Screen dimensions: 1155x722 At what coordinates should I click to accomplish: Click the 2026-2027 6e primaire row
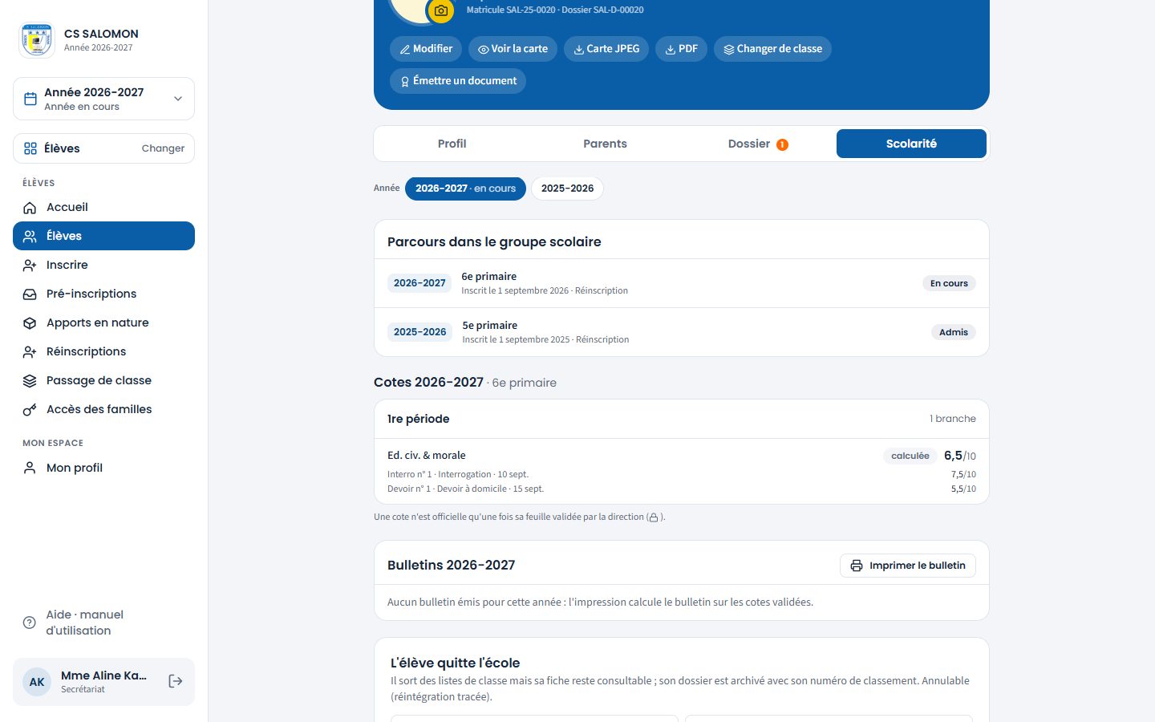tap(682, 283)
